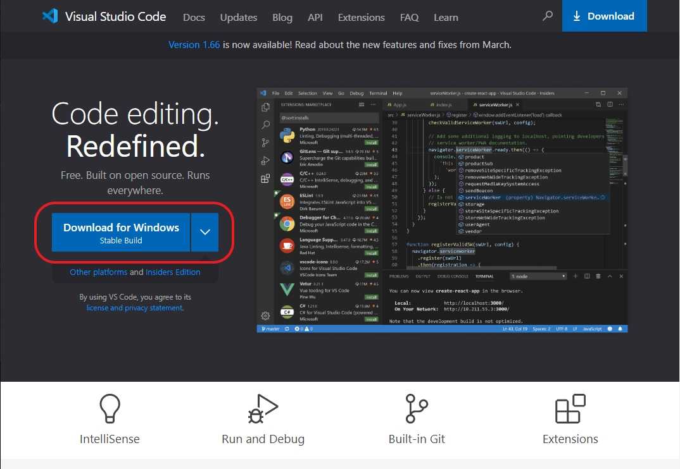Click the @sort:installs extensions search box
The image size is (680, 469).
click(x=329, y=118)
